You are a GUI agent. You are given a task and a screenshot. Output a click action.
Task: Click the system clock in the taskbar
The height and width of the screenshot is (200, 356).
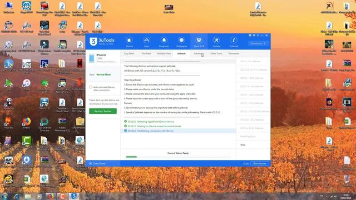[346, 196]
